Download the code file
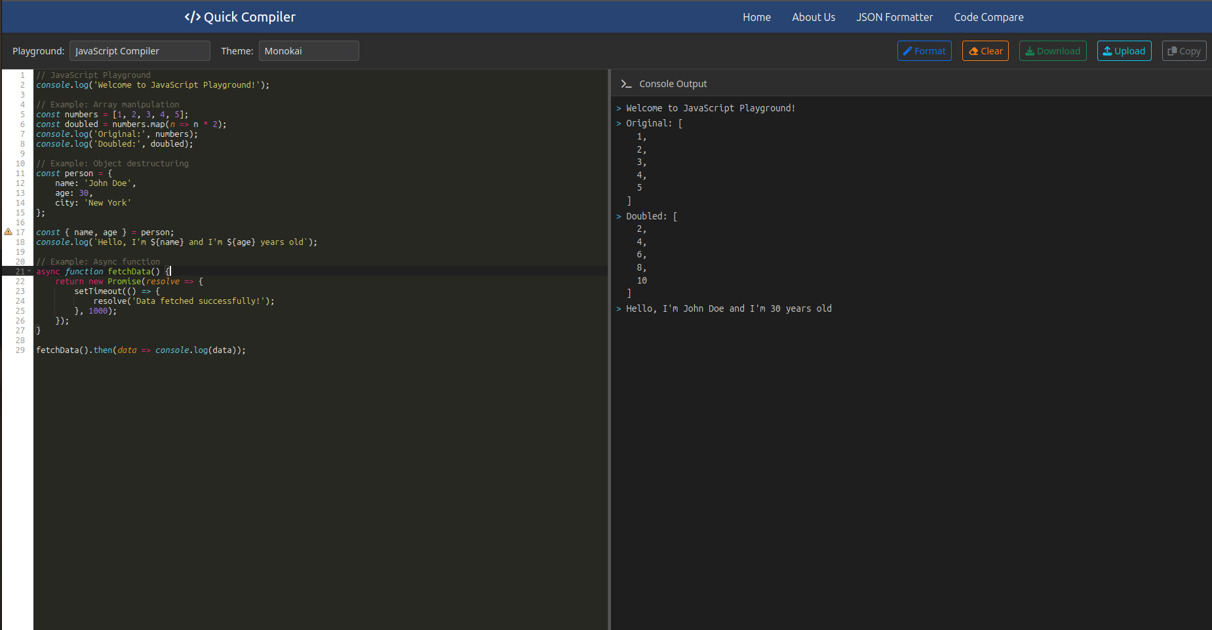 coord(1052,51)
